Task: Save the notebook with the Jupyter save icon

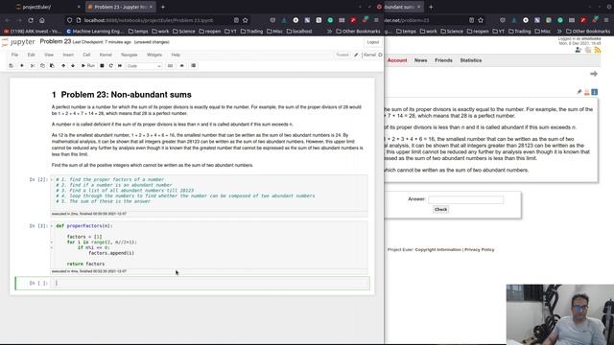Action: [x=11, y=66]
